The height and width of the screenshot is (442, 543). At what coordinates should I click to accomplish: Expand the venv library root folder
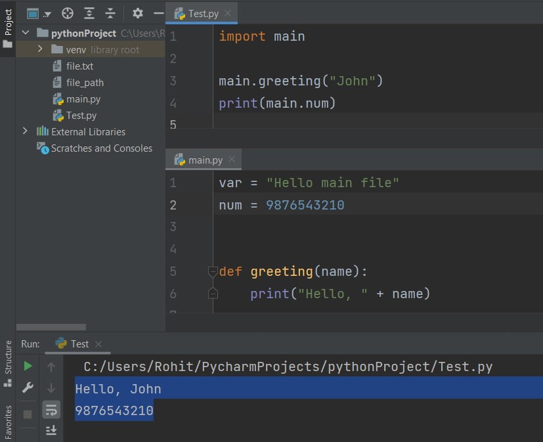pos(39,49)
